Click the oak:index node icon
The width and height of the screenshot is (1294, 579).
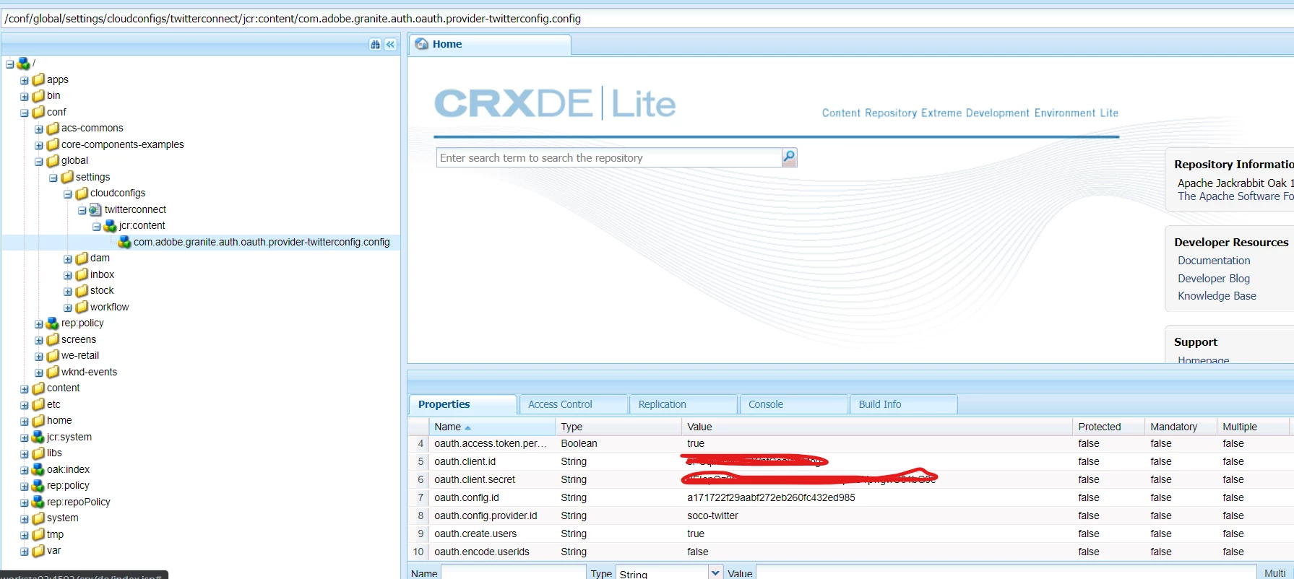pyautogui.click(x=38, y=469)
